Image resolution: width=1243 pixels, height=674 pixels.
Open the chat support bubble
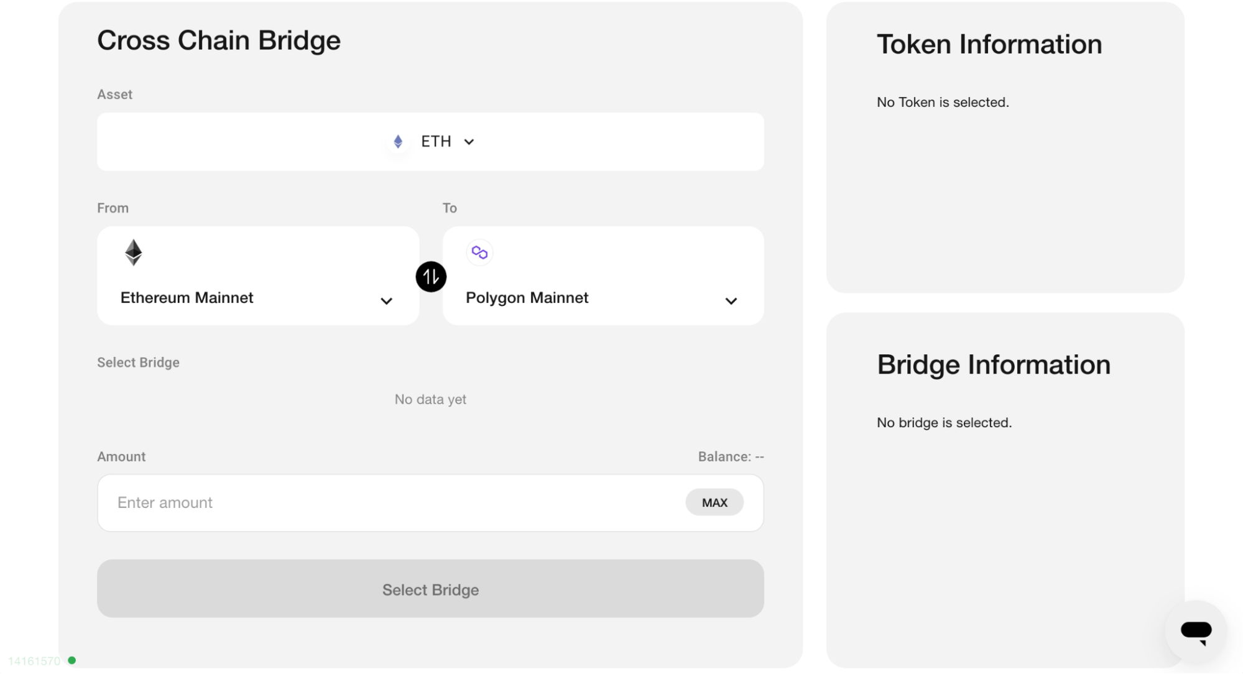point(1195,631)
